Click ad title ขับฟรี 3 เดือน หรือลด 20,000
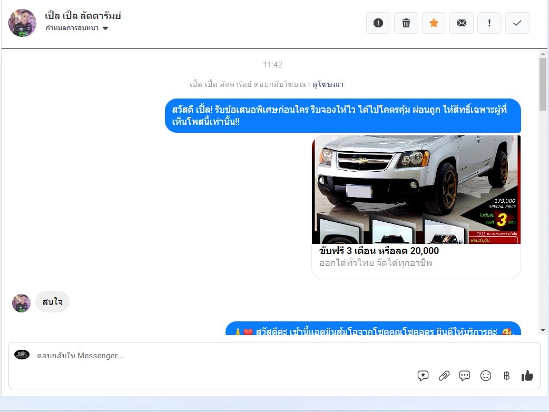Image resolution: width=549 pixels, height=412 pixels. pos(379,251)
